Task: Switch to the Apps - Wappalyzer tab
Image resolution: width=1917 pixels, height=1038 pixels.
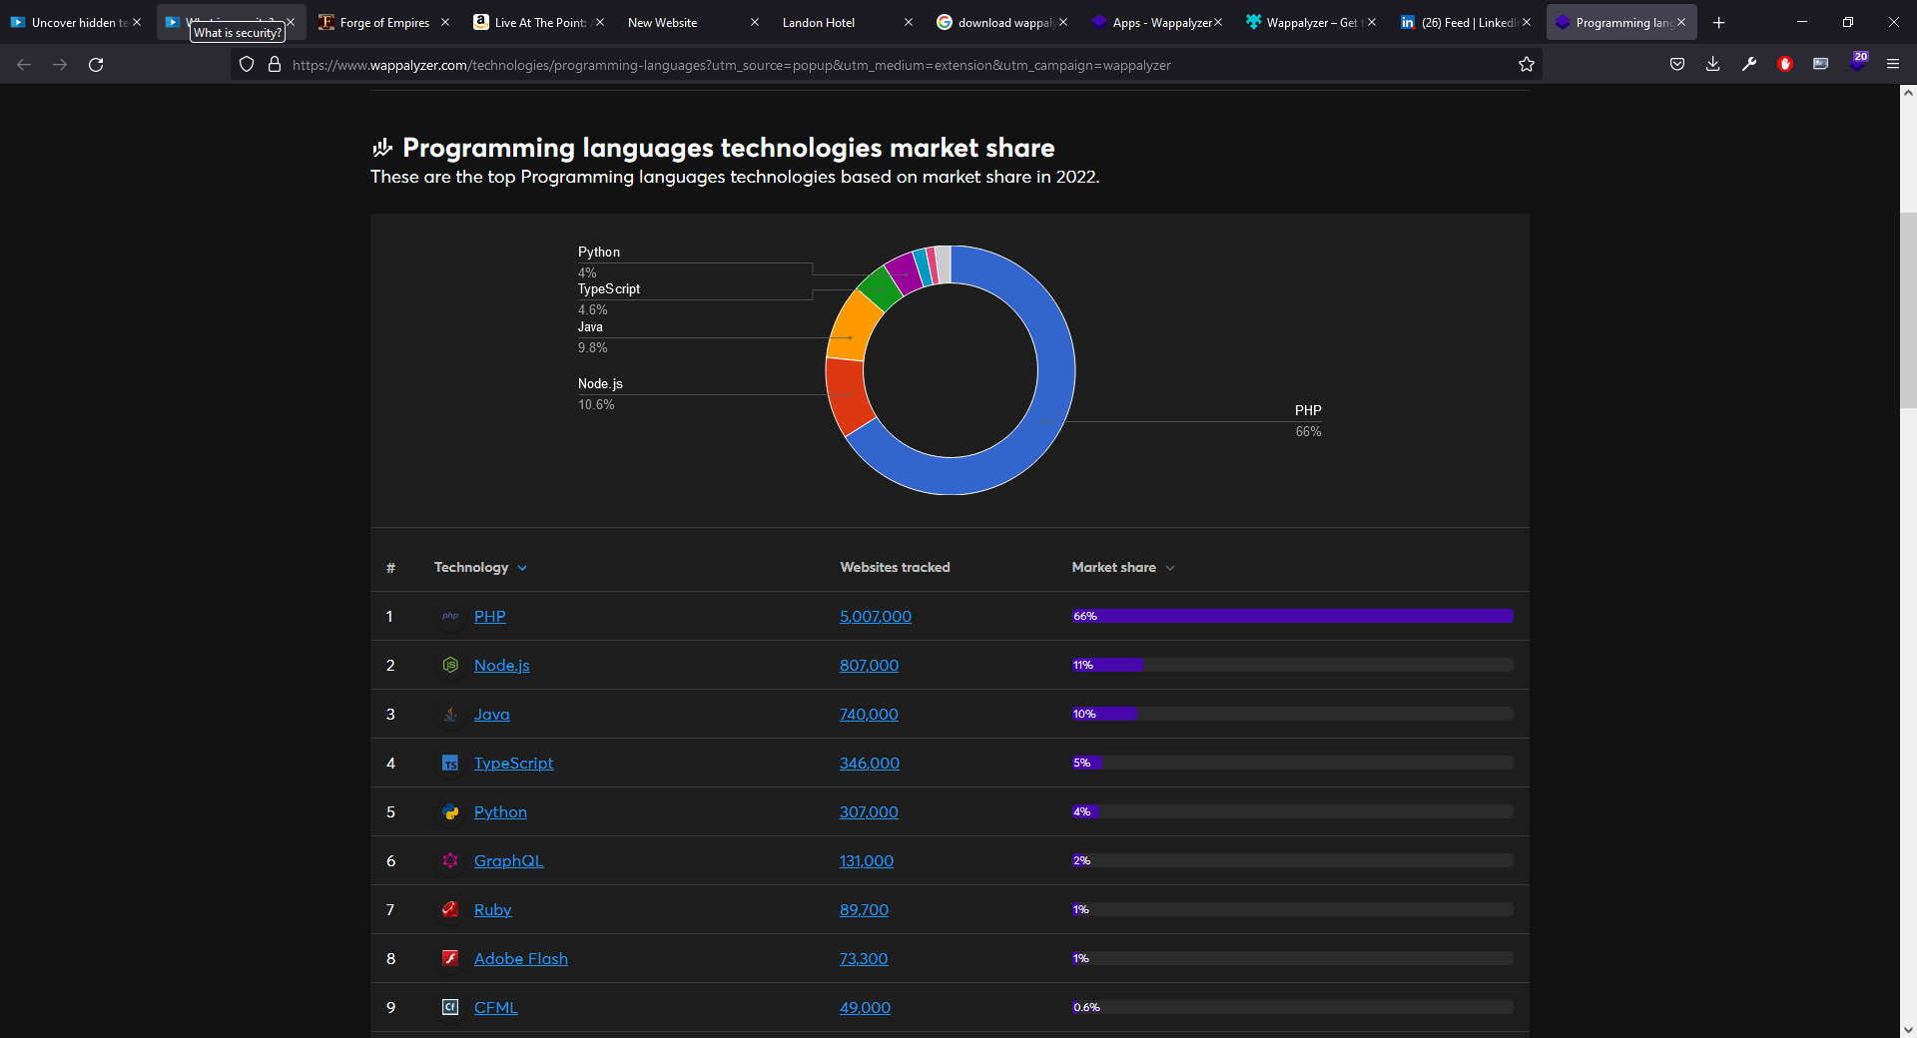Action: 1155,22
